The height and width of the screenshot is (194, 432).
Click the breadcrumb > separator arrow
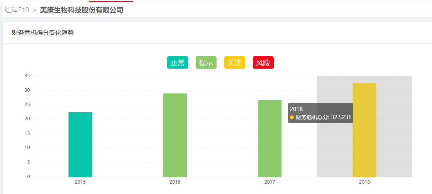[34, 10]
